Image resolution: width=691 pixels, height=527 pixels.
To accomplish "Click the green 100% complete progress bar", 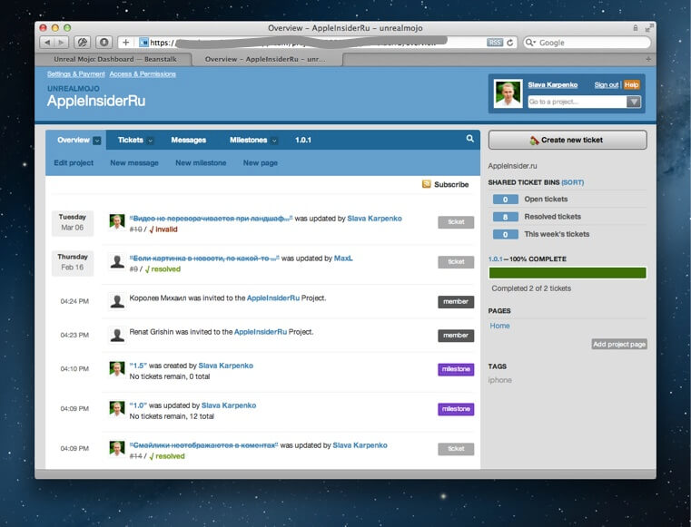I will pos(568,273).
